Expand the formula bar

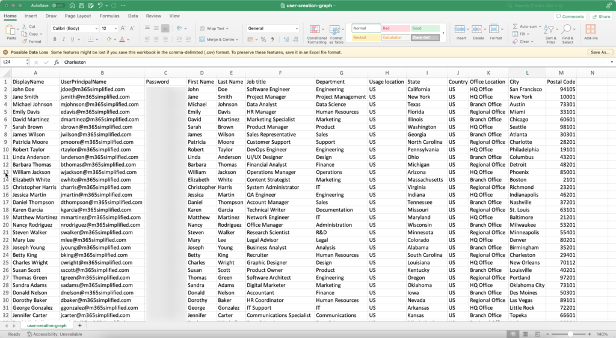(x=611, y=62)
